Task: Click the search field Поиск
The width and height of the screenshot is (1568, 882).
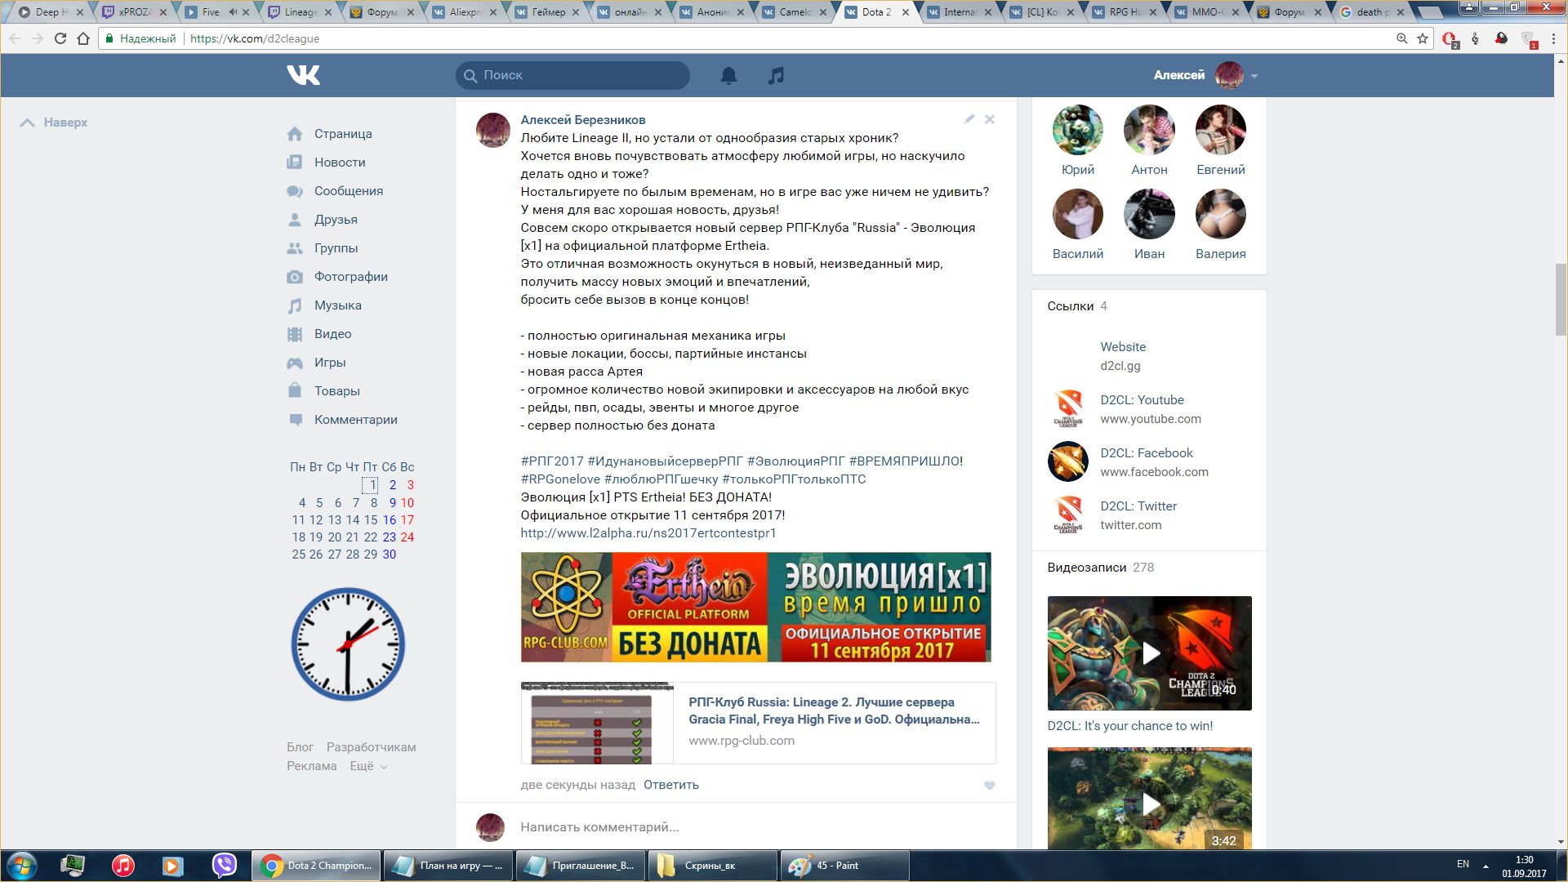Action: 572,75
